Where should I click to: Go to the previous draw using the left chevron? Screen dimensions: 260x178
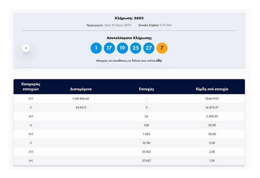26,48
